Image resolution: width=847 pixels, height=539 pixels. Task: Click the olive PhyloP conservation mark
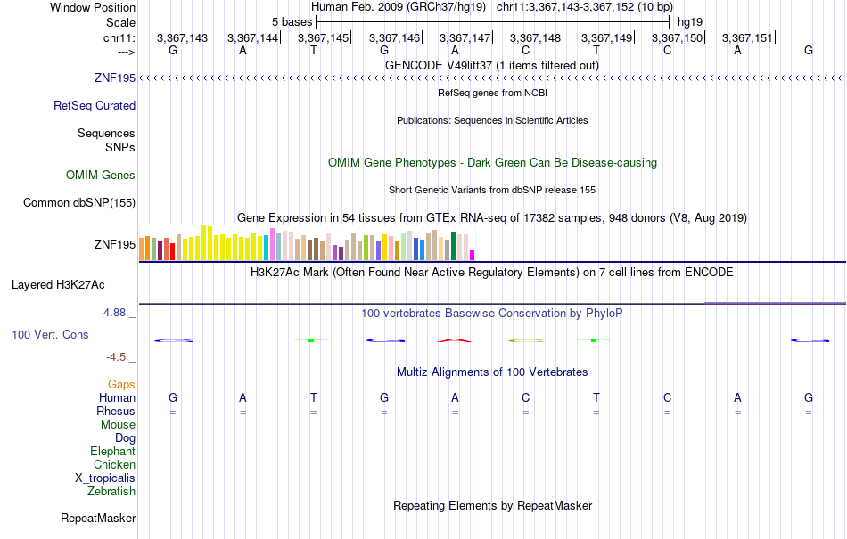526,340
